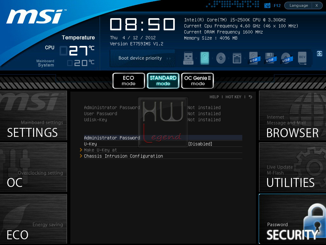
Task: Open the SECURITY password panel
Action: [x=293, y=219]
